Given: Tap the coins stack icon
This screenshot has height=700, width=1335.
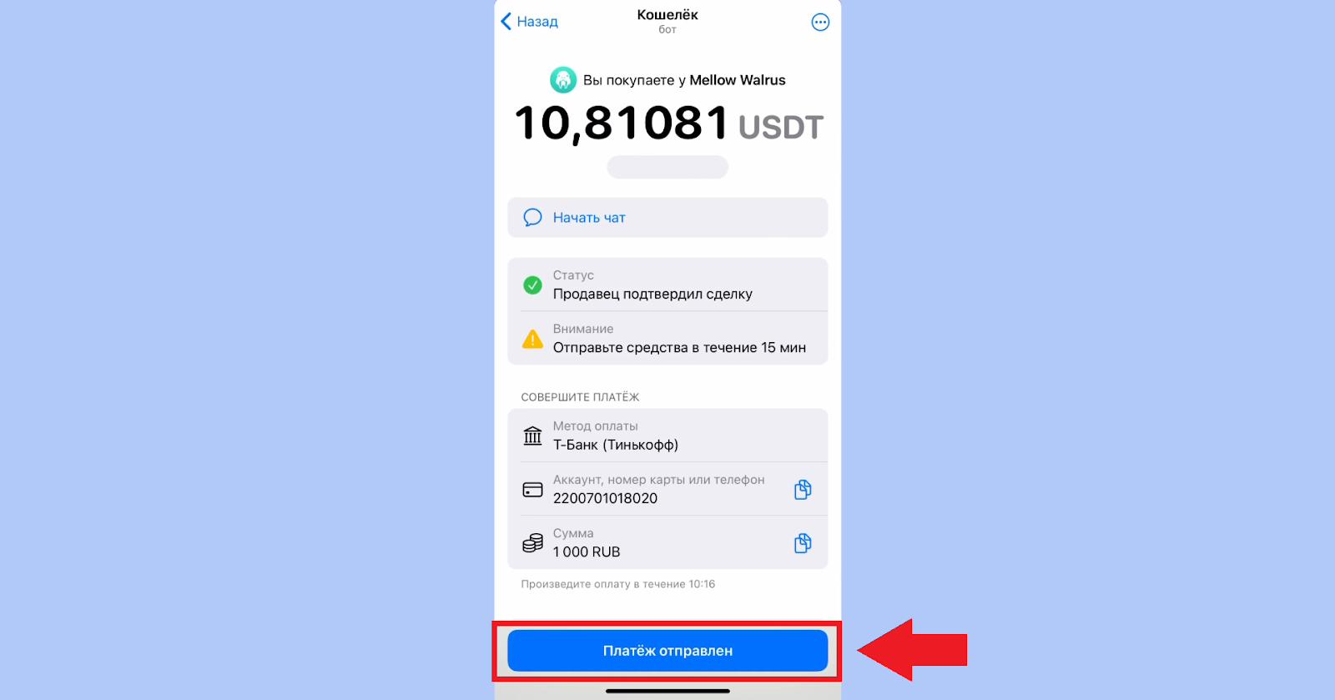Looking at the screenshot, I should [532, 543].
